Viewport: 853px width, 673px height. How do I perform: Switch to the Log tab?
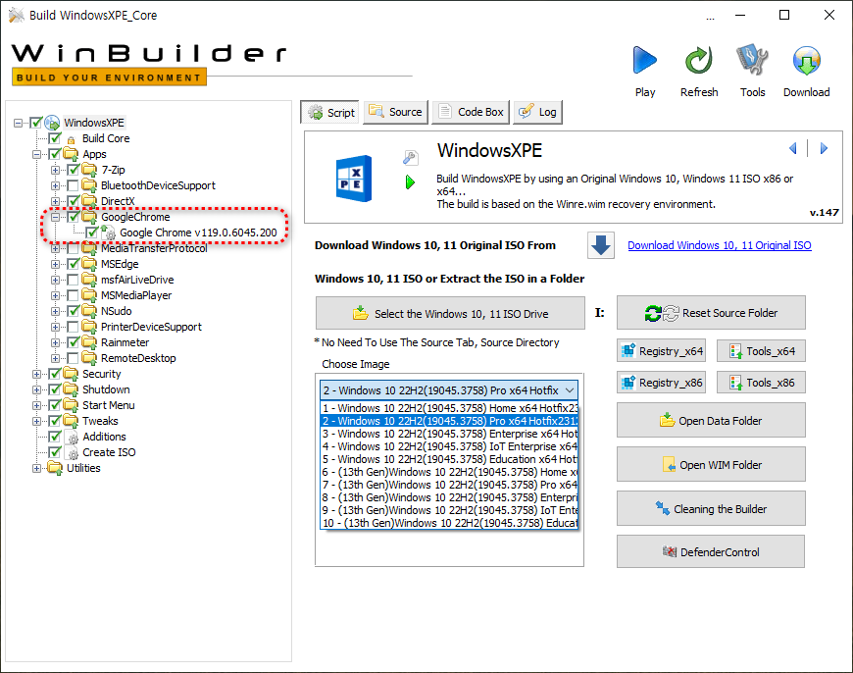click(537, 112)
